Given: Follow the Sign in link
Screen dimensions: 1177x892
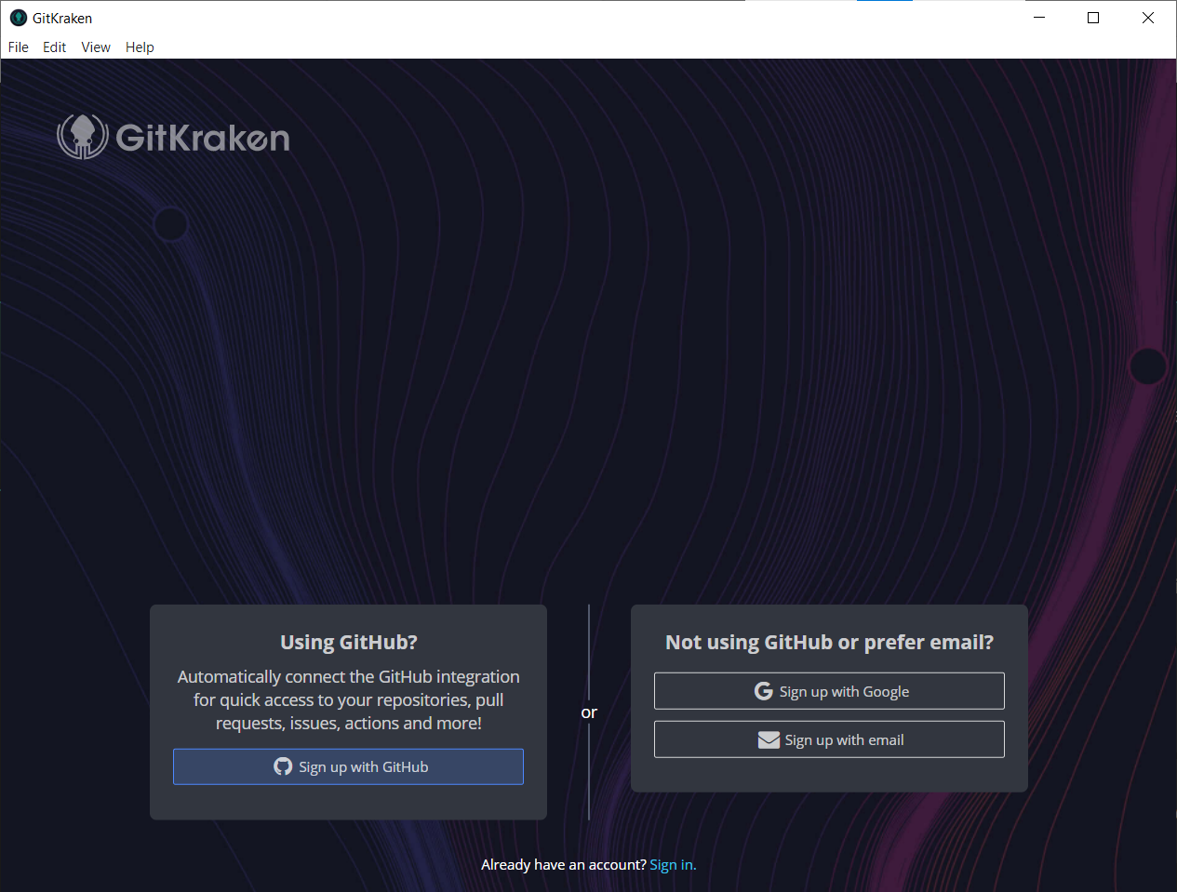Looking at the screenshot, I should coord(673,865).
